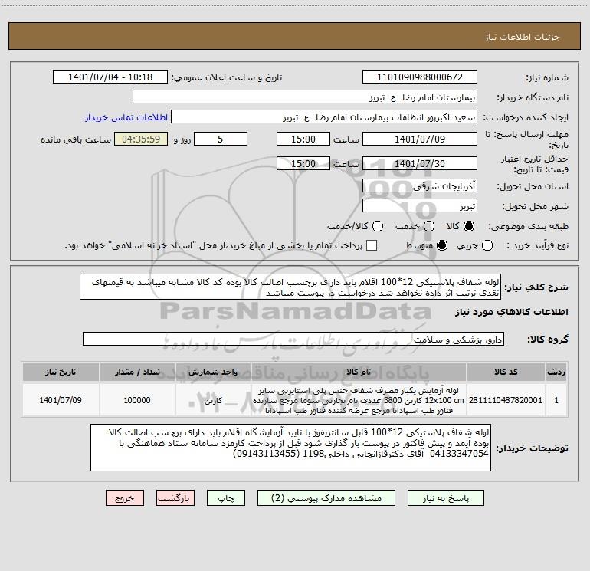Click the requester field 'سعید اکبرپور انتظامات'
This screenshot has height=571, width=590.
324,117
